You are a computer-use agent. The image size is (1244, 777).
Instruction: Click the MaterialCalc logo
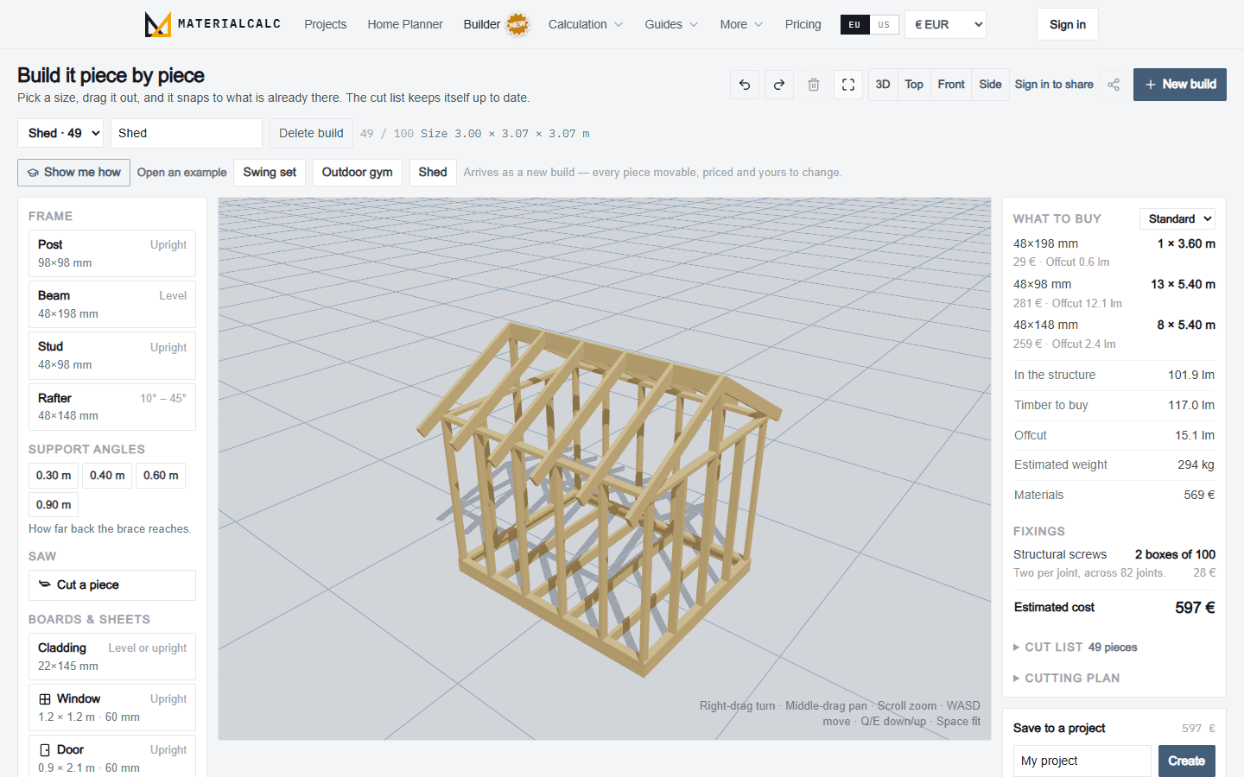pyautogui.click(x=213, y=24)
